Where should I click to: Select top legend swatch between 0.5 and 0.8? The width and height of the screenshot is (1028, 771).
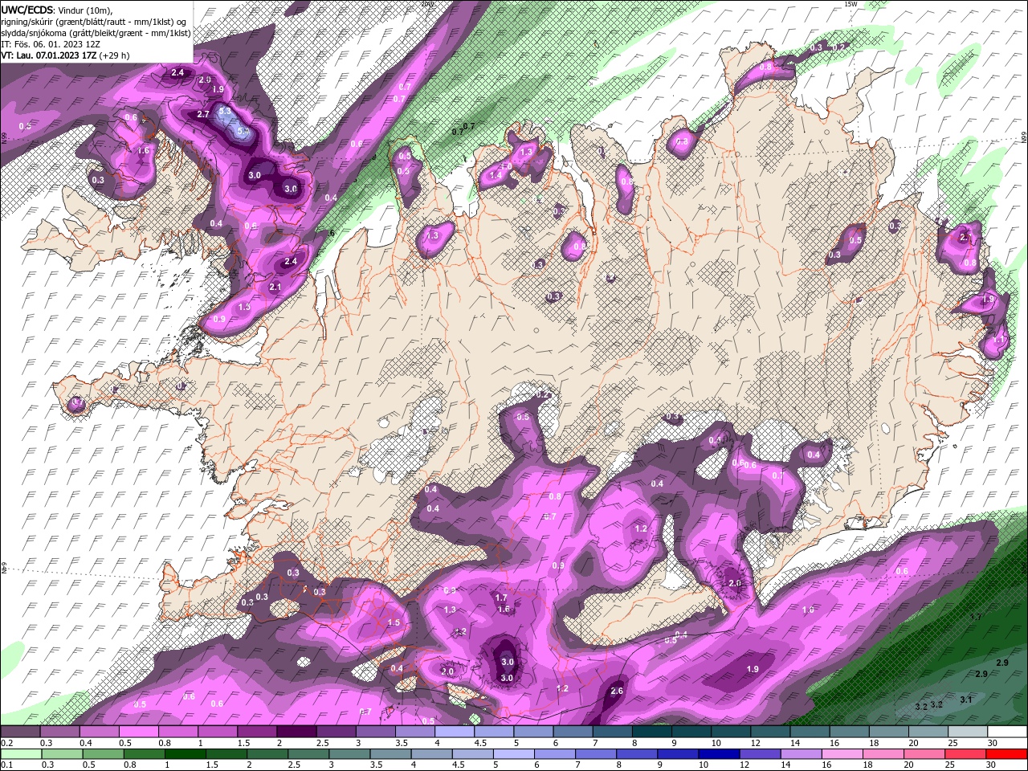click(138, 732)
